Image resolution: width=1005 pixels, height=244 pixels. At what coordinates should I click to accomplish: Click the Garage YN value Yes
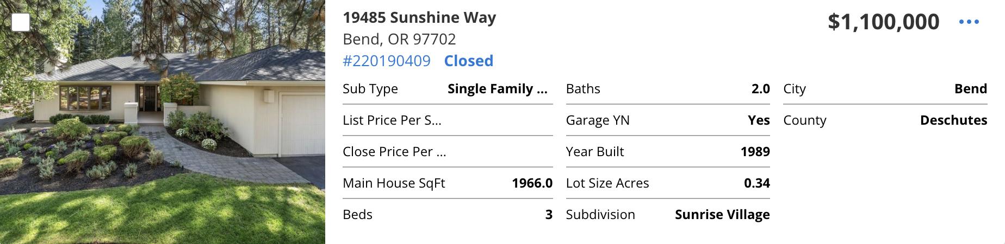pos(759,120)
